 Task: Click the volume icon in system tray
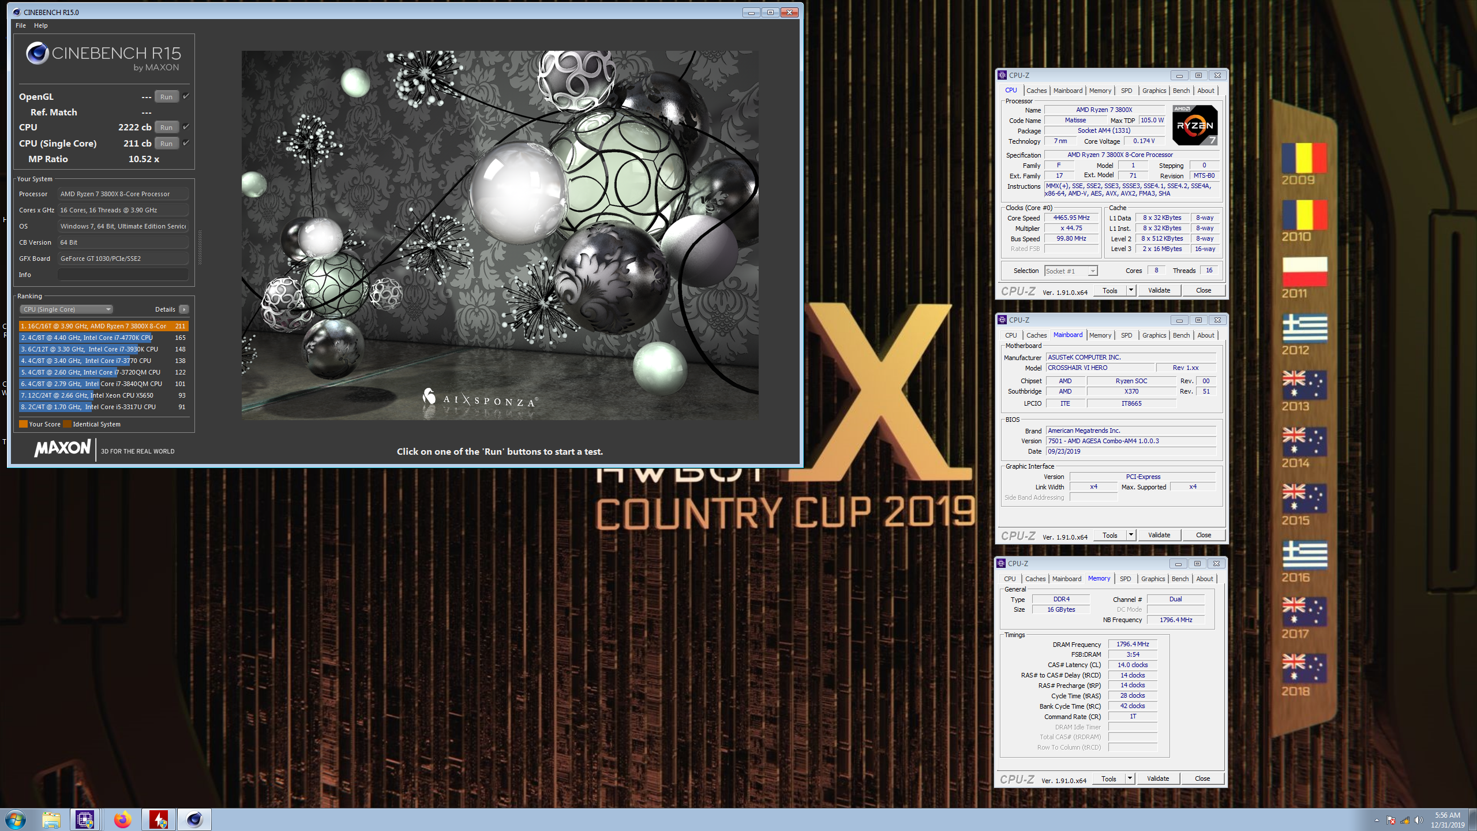point(1419,820)
